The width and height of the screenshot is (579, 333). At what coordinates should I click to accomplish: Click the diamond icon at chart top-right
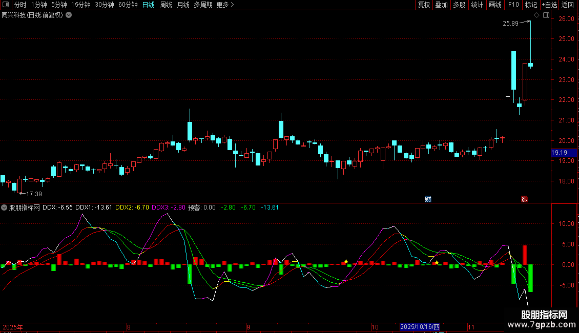537,15
